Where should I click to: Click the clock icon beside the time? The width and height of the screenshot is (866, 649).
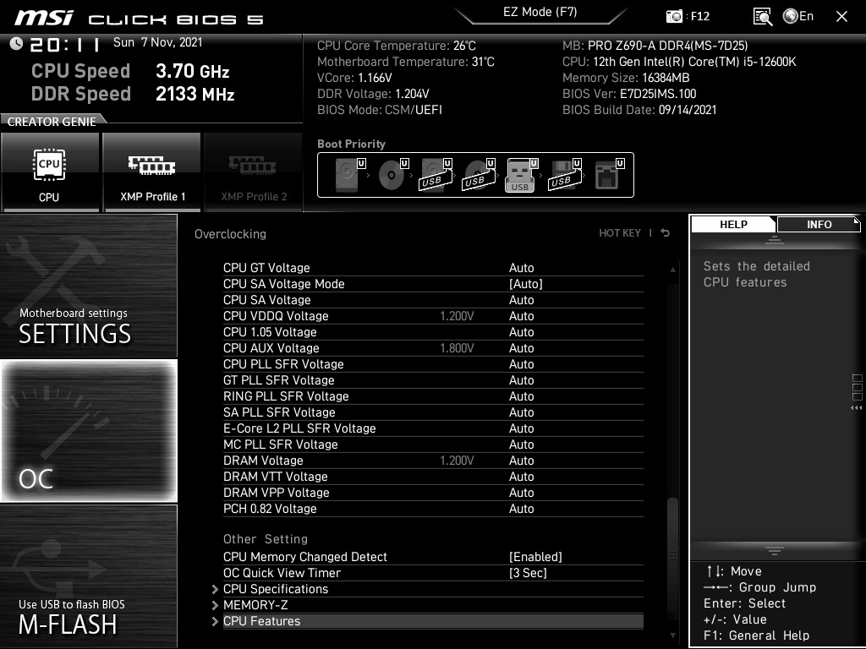point(16,43)
